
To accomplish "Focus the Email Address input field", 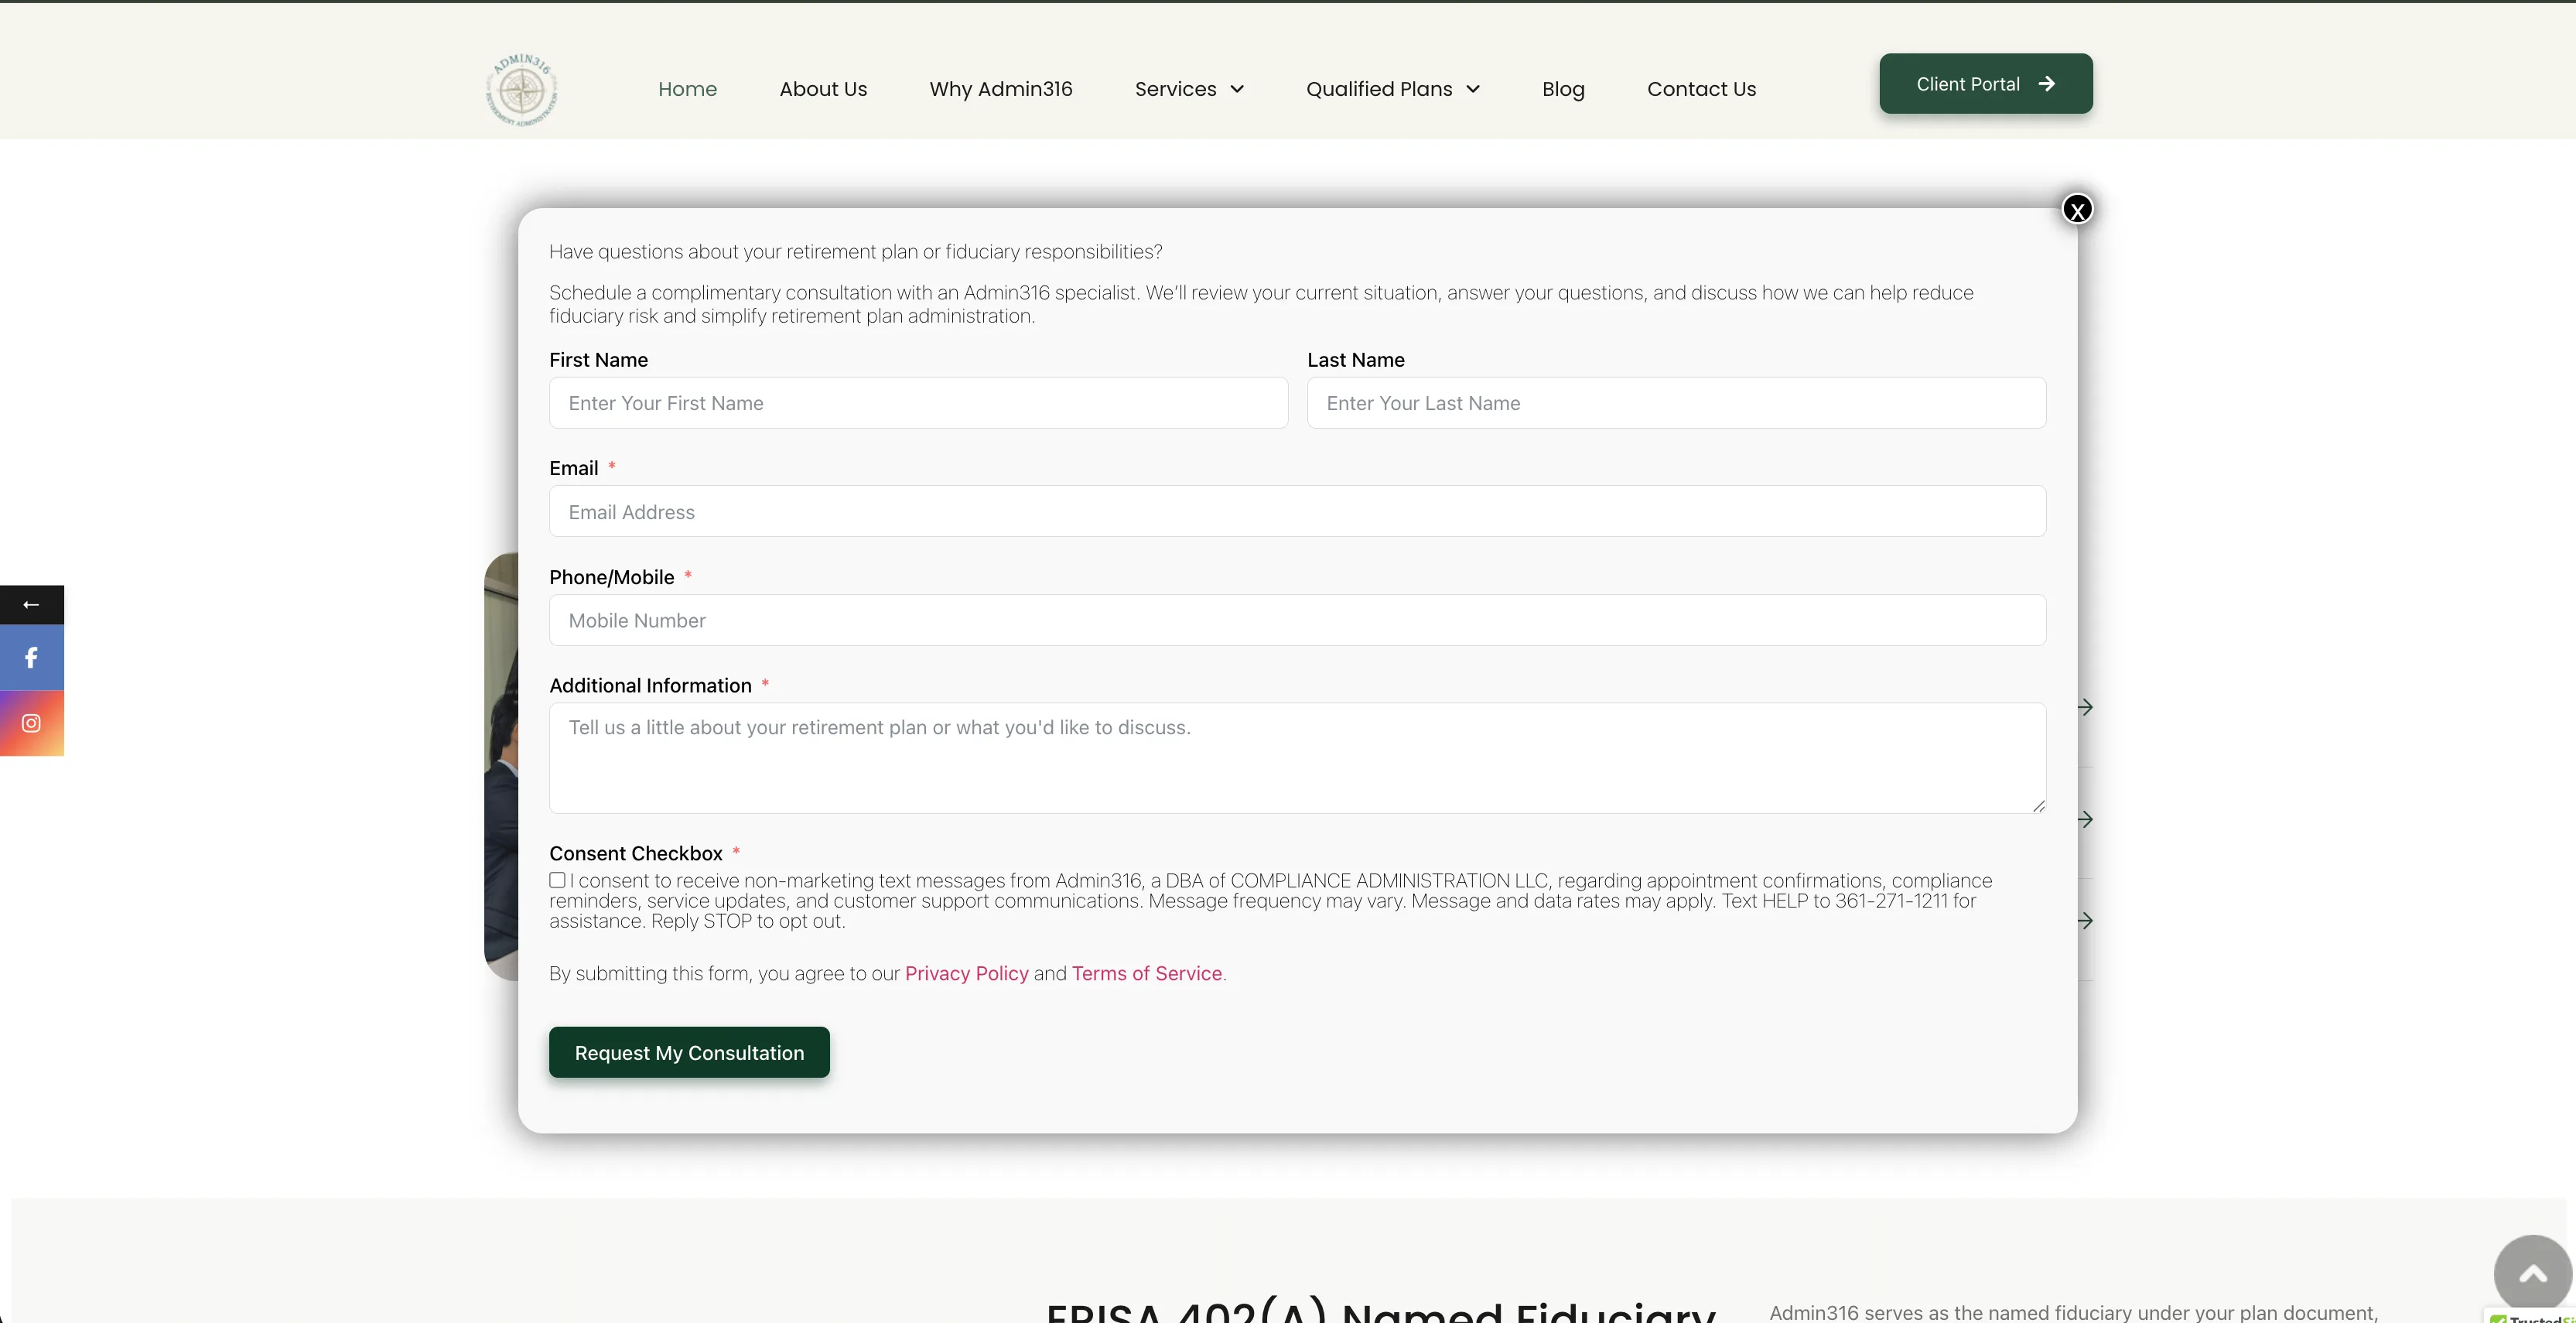I will pyautogui.click(x=1297, y=511).
